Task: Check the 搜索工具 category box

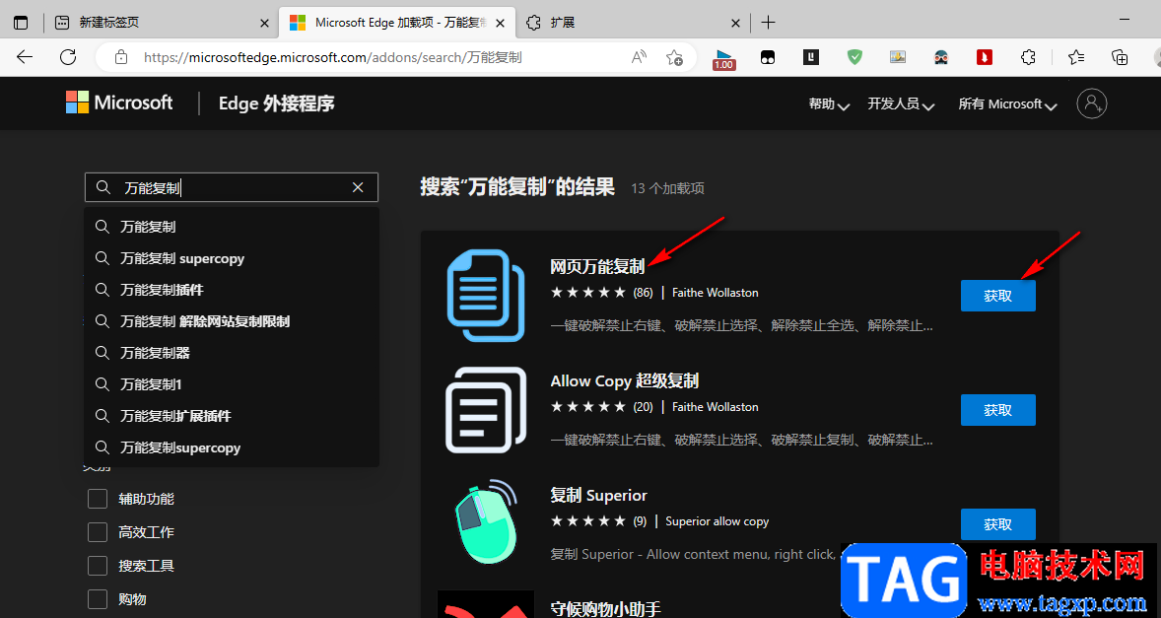Action: click(x=98, y=566)
